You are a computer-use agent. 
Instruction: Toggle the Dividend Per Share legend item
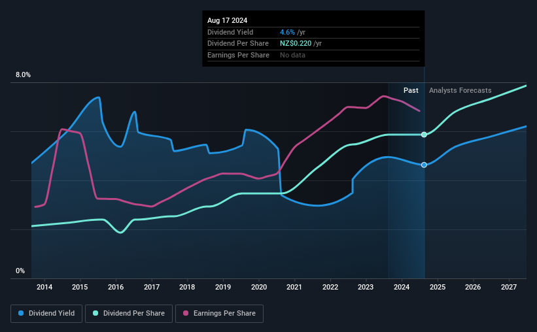pyautogui.click(x=129, y=314)
